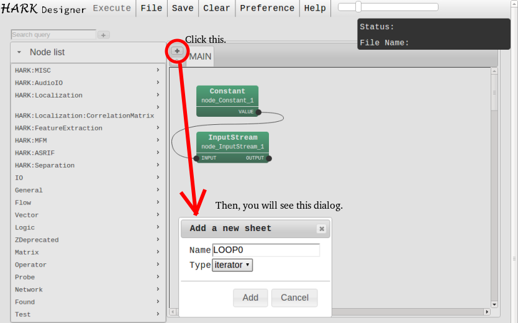Click the canvas scrollbar down arrow
This screenshot has width=518, height=323.
click(494, 304)
